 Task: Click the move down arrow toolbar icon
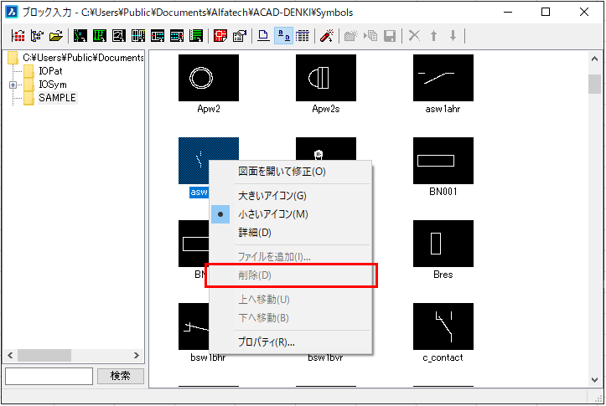(x=453, y=36)
